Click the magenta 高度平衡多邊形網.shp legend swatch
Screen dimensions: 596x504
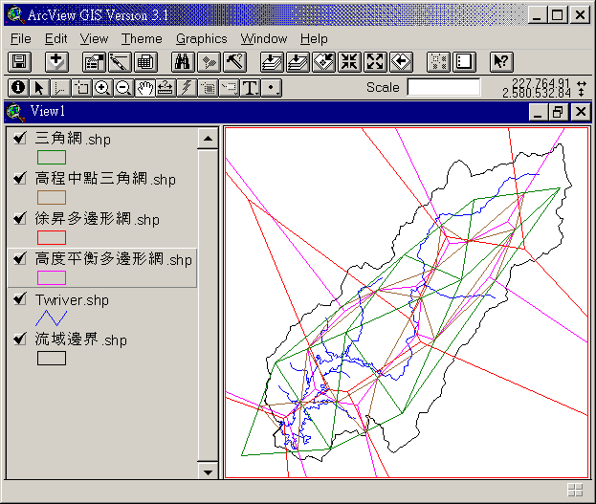[x=52, y=278]
